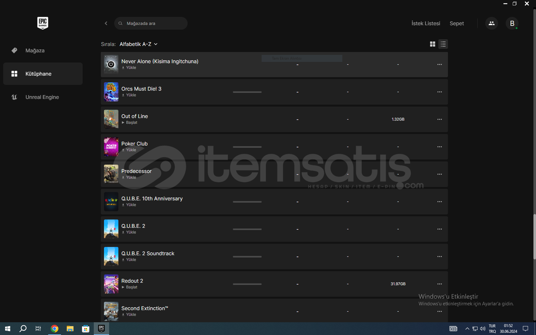This screenshot has height=335, width=536.
Task: Click the Redout 2 title text
Action: pos(132,281)
